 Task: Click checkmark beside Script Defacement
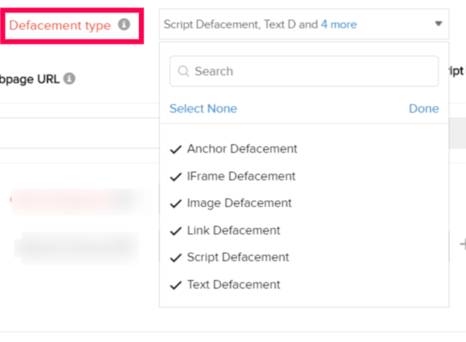(x=176, y=258)
